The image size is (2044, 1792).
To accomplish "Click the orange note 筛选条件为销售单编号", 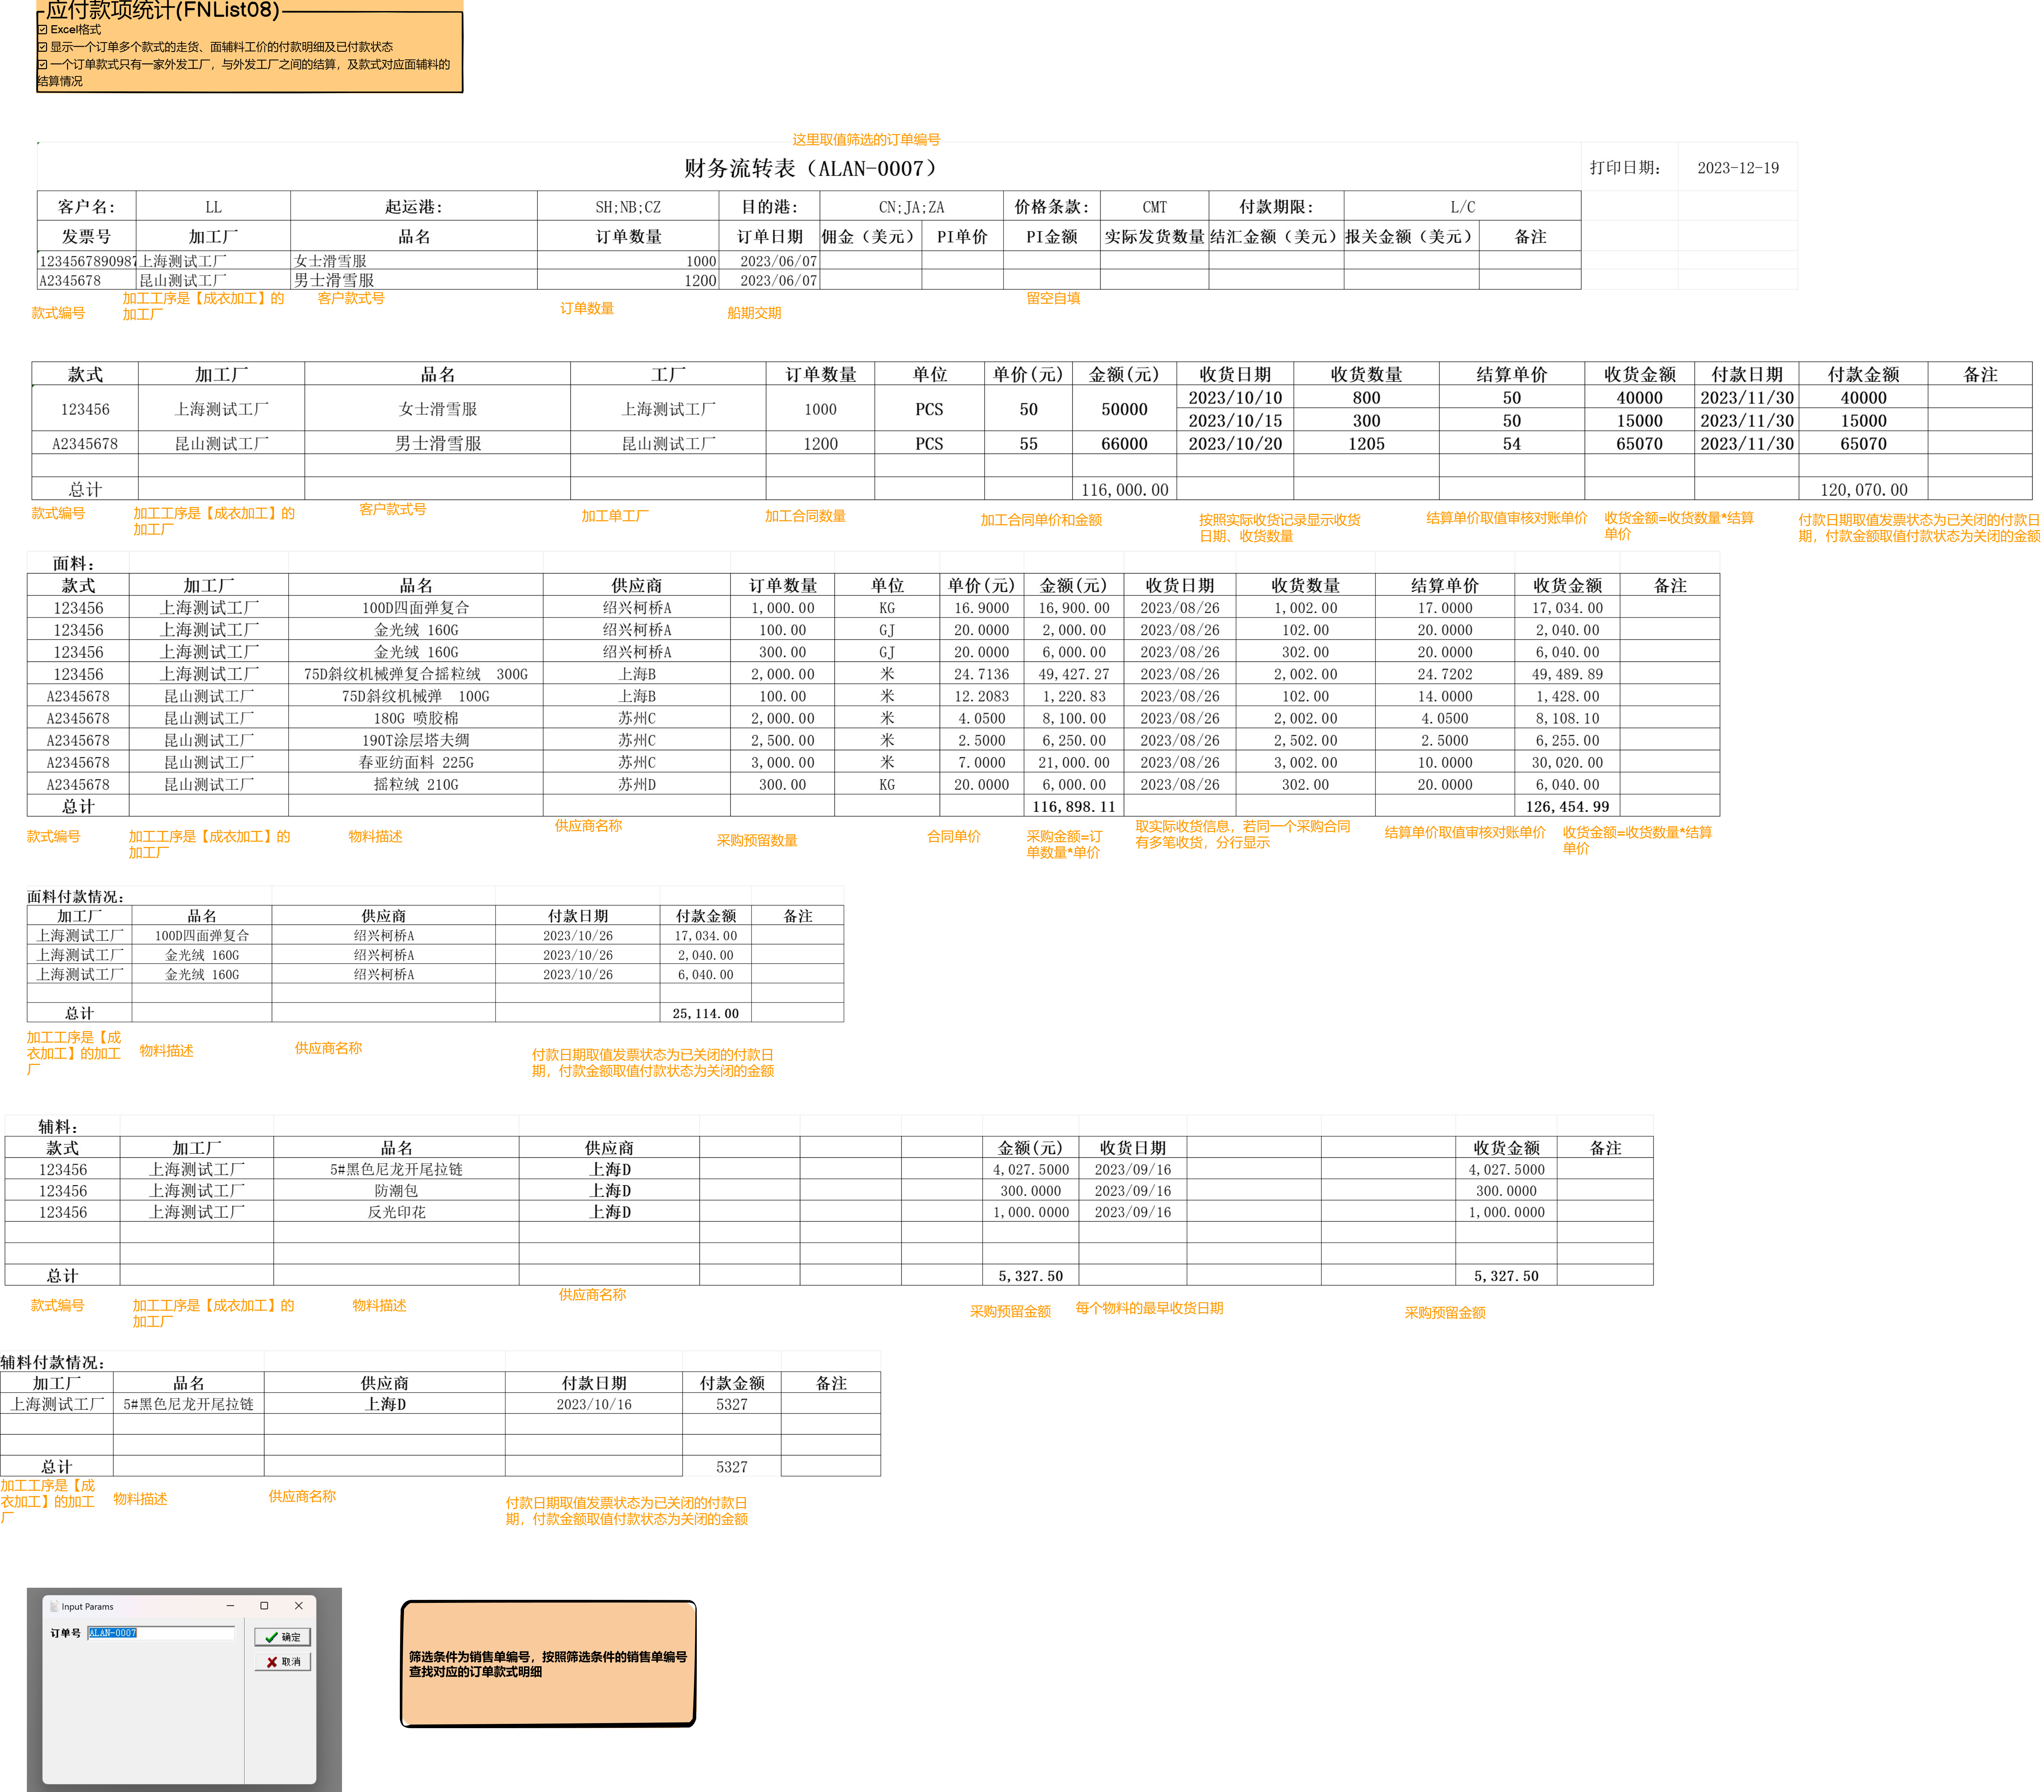I will 548,1664.
